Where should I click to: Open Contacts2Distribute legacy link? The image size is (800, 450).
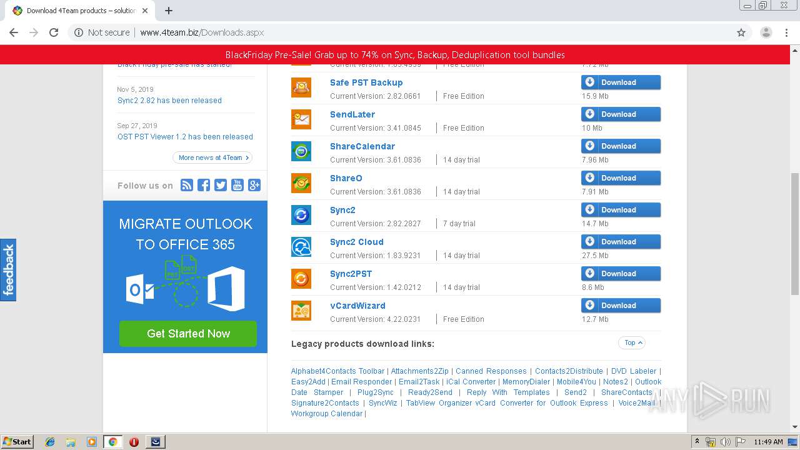point(569,371)
